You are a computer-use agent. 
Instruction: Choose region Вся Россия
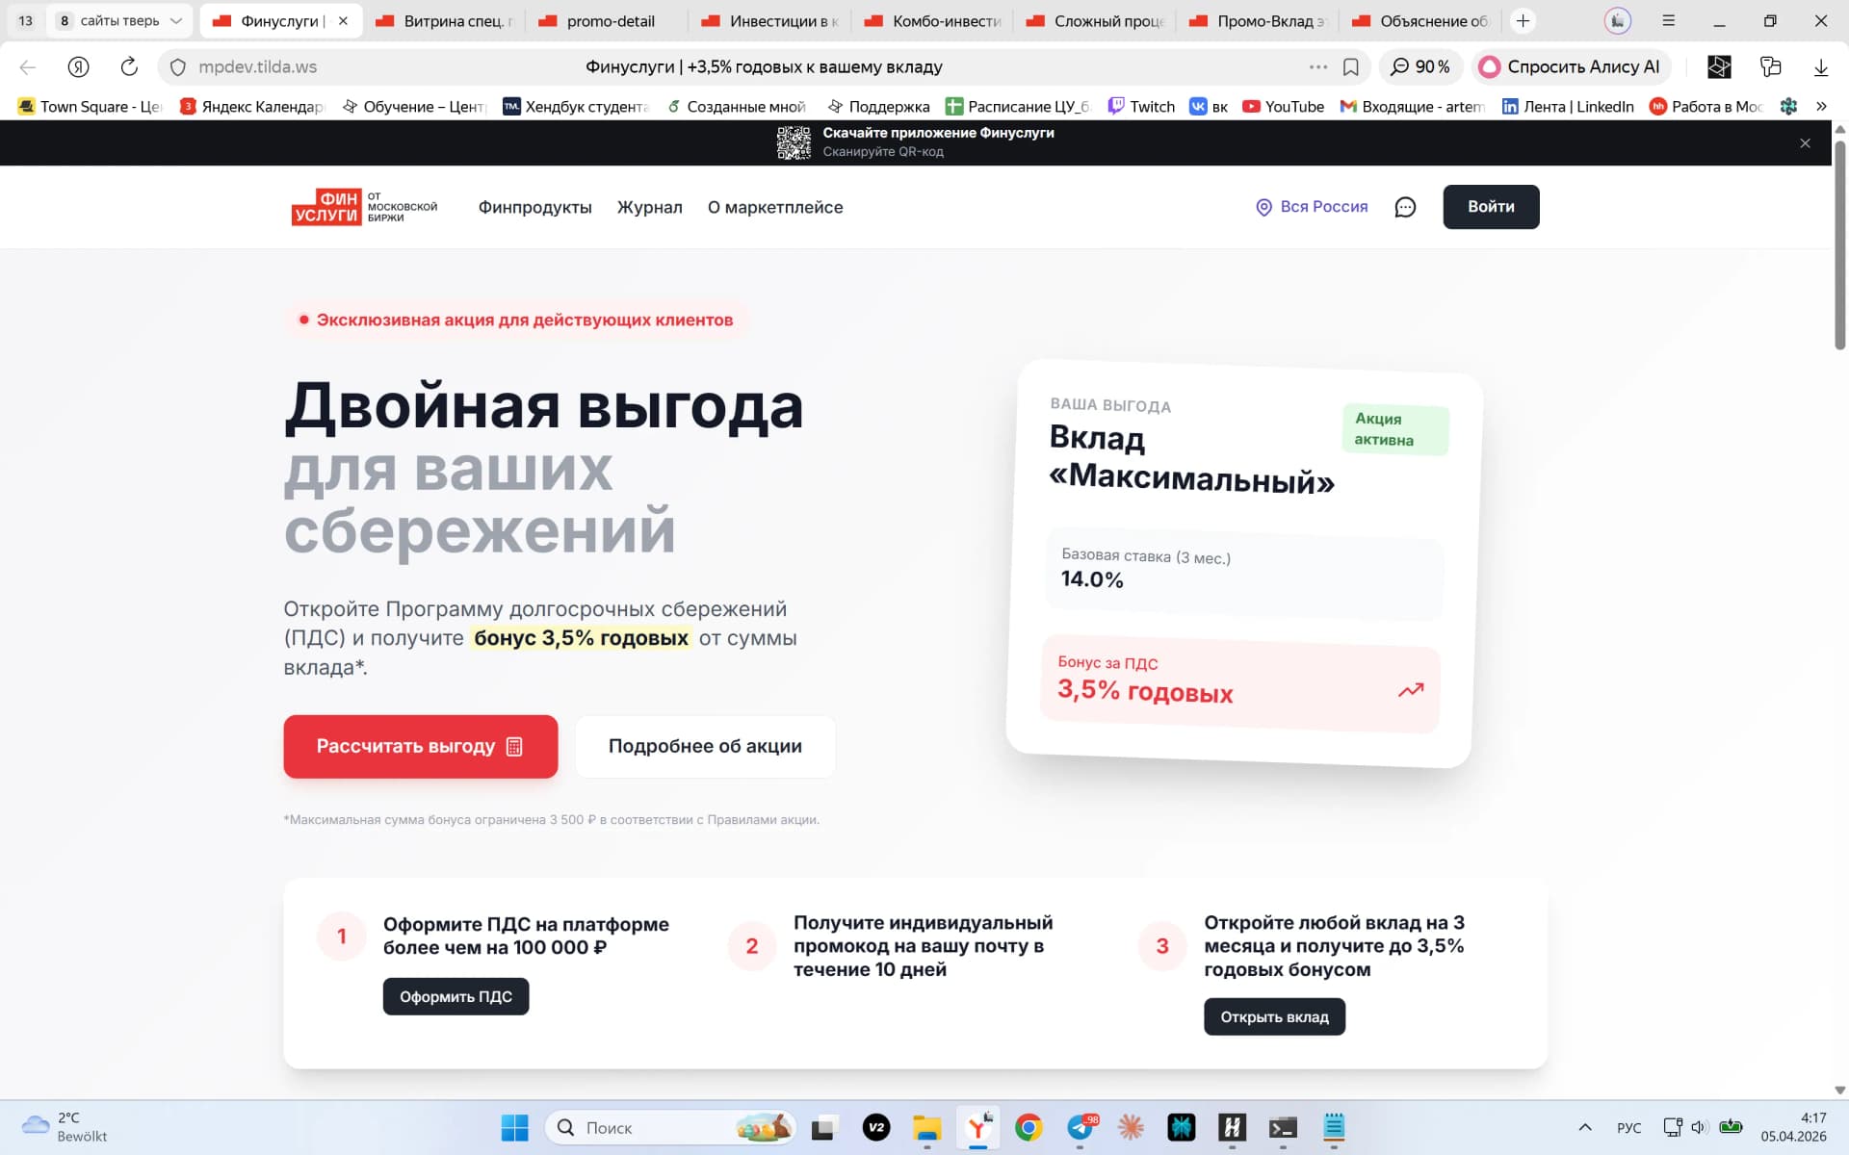(x=1312, y=207)
